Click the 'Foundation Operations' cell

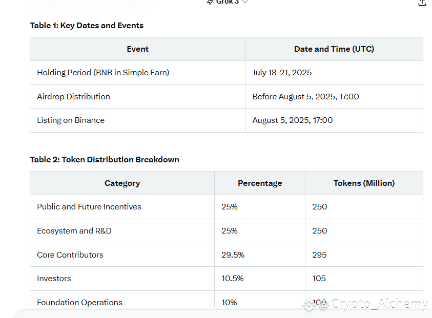click(x=122, y=299)
